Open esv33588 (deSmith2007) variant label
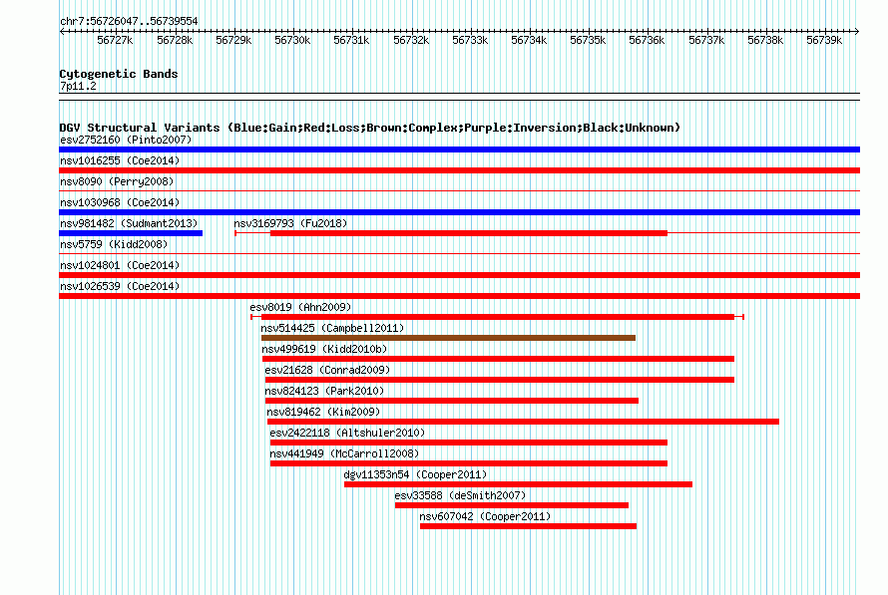The width and height of the screenshot is (888, 595). (x=460, y=495)
